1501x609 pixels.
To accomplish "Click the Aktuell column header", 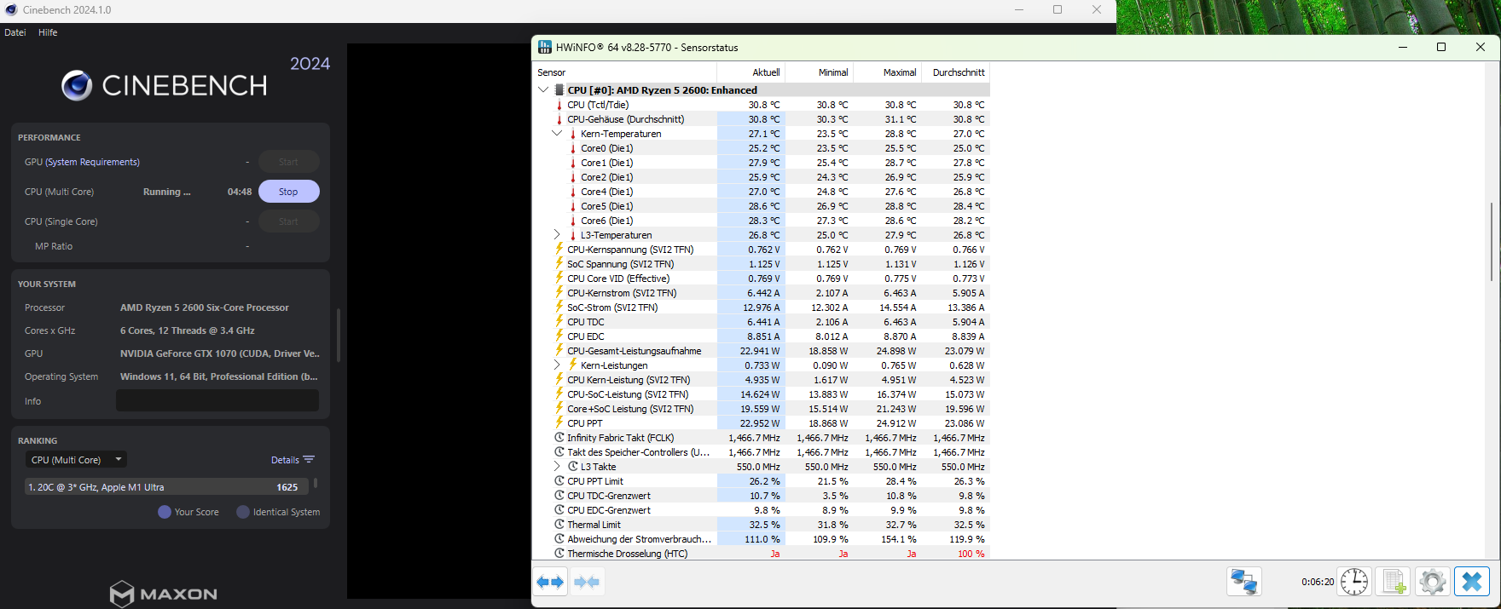I will pyautogui.click(x=750, y=72).
